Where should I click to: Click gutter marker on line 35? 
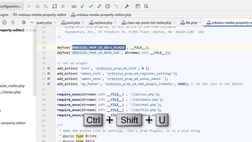click(49, 84)
